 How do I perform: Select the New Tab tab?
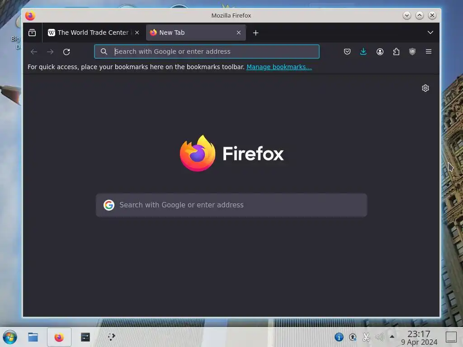tap(196, 33)
